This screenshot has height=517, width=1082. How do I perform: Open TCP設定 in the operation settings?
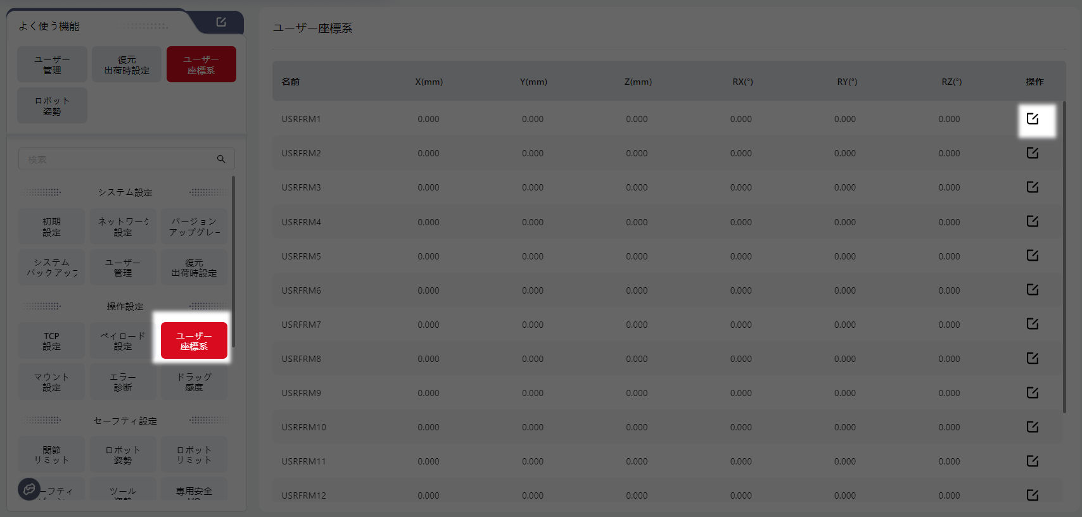[51, 341]
